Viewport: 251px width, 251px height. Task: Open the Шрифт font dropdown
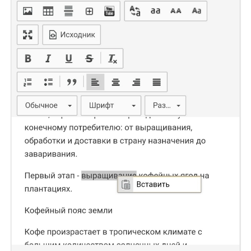click(111, 105)
